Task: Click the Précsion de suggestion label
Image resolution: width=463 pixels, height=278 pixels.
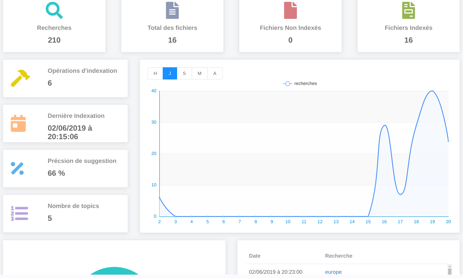Action: [x=82, y=161]
